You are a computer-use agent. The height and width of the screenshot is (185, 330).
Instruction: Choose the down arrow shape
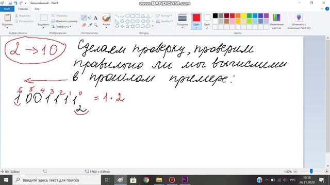point(117,26)
